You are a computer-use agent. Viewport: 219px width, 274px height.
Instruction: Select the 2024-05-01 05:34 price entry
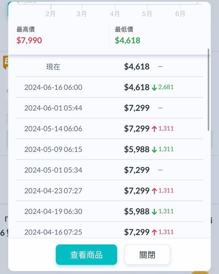109,170
